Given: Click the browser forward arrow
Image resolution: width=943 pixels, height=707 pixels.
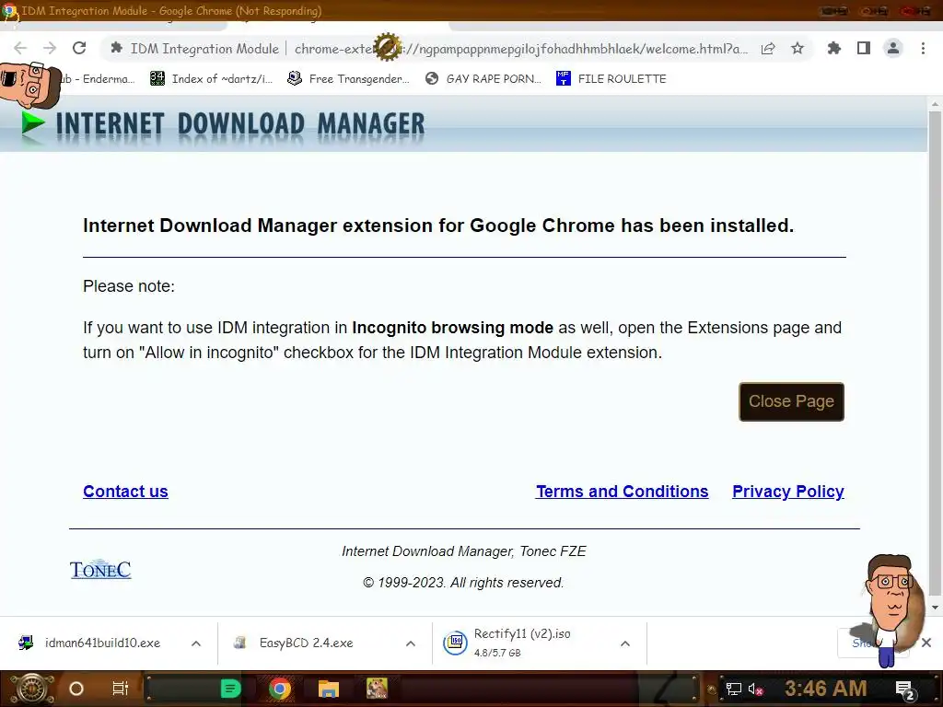Looking at the screenshot, I should pos(50,48).
